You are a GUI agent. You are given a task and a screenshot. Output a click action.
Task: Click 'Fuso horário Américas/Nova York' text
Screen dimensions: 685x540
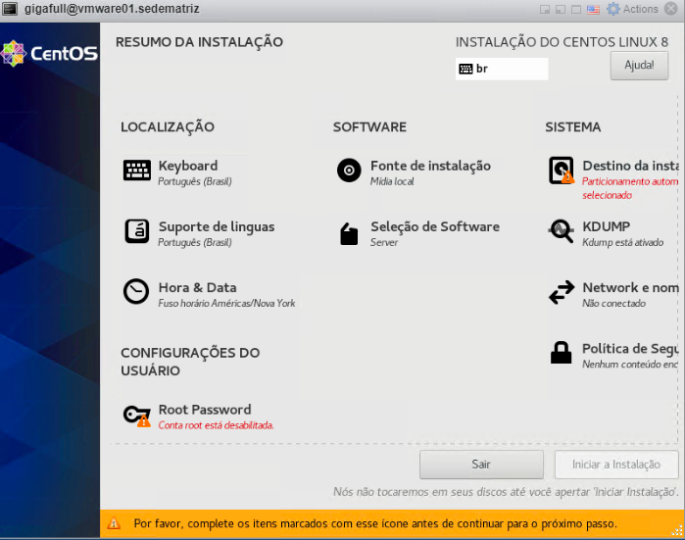226,303
